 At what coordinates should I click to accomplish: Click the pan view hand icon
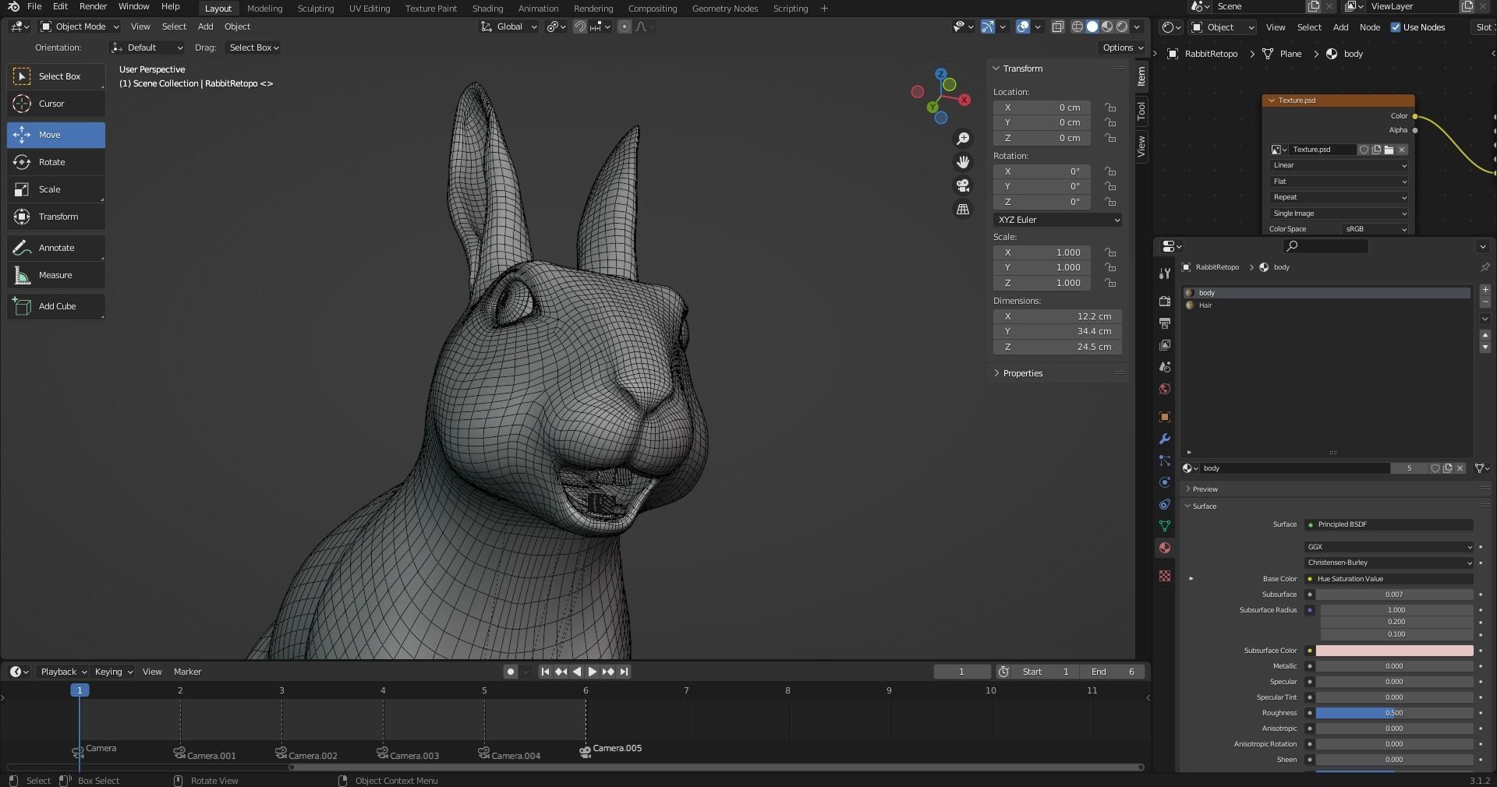coord(964,162)
